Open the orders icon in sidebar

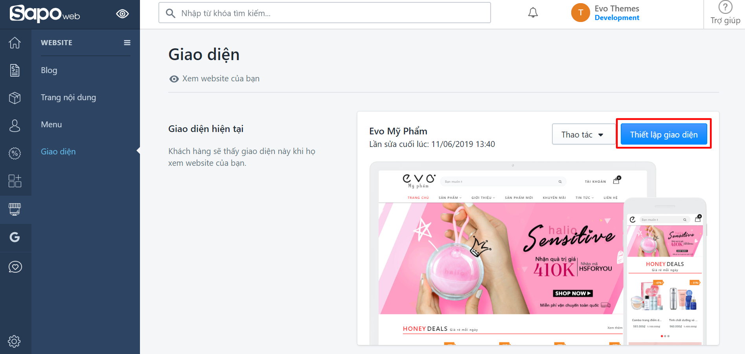click(15, 70)
